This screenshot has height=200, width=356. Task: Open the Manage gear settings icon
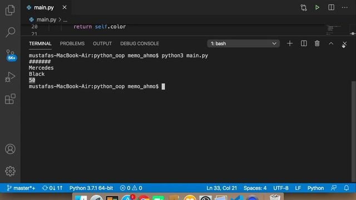pos(10,171)
